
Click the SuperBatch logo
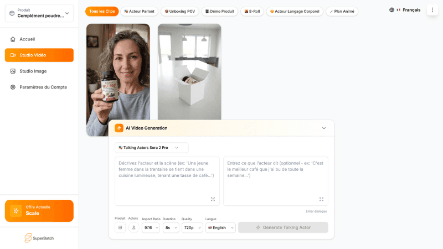click(39, 238)
